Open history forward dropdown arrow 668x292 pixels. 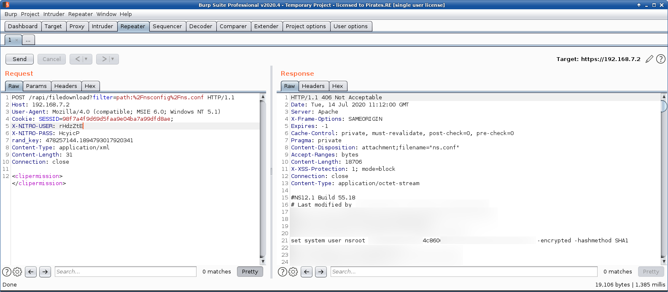[113, 59]
